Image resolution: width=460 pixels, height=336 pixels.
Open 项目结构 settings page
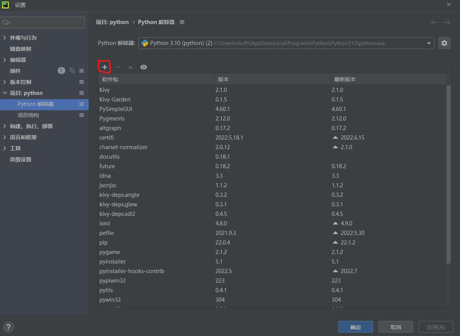coord(28,115)
